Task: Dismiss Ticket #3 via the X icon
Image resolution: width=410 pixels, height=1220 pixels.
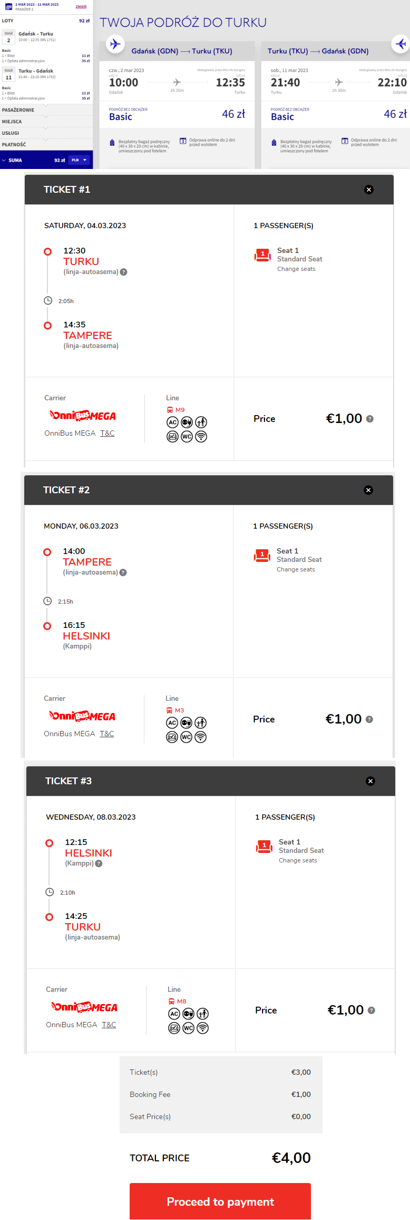Action: coord(370,781)
